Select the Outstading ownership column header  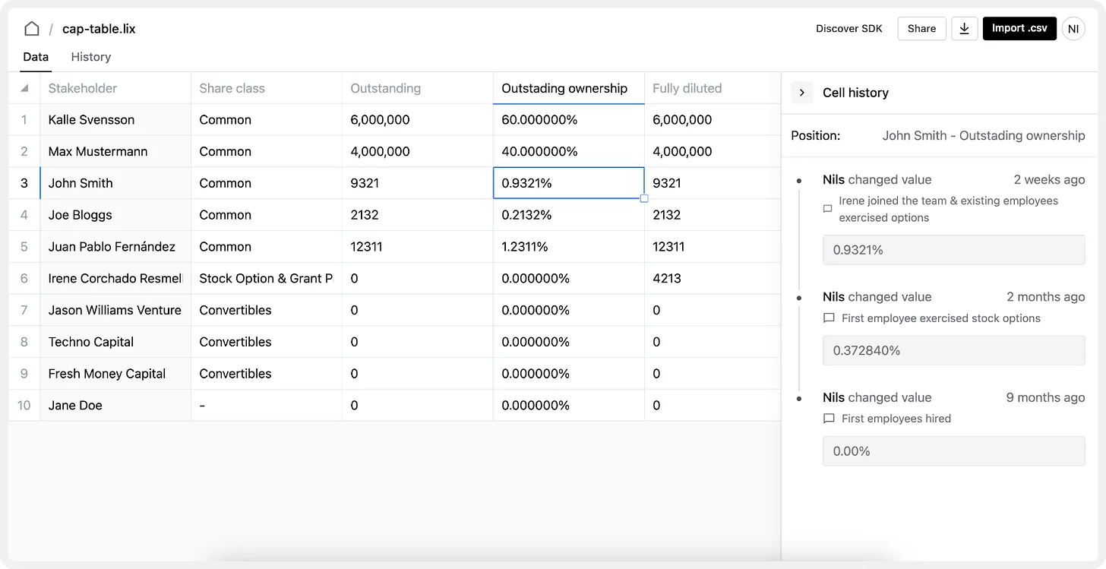pos(568,88)
